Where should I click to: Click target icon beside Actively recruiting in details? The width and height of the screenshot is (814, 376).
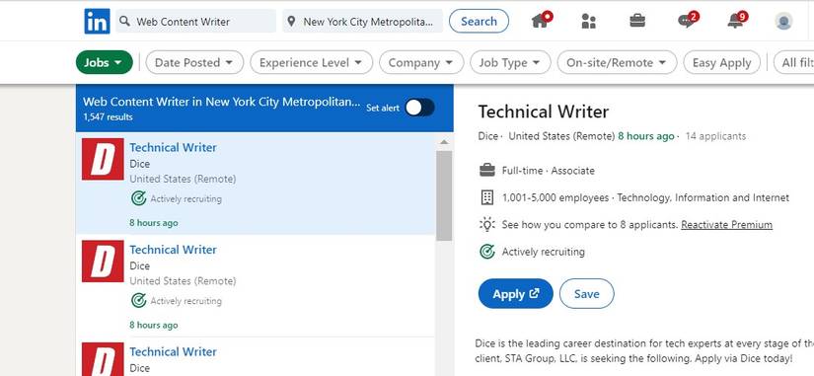[x=487, y=252]
